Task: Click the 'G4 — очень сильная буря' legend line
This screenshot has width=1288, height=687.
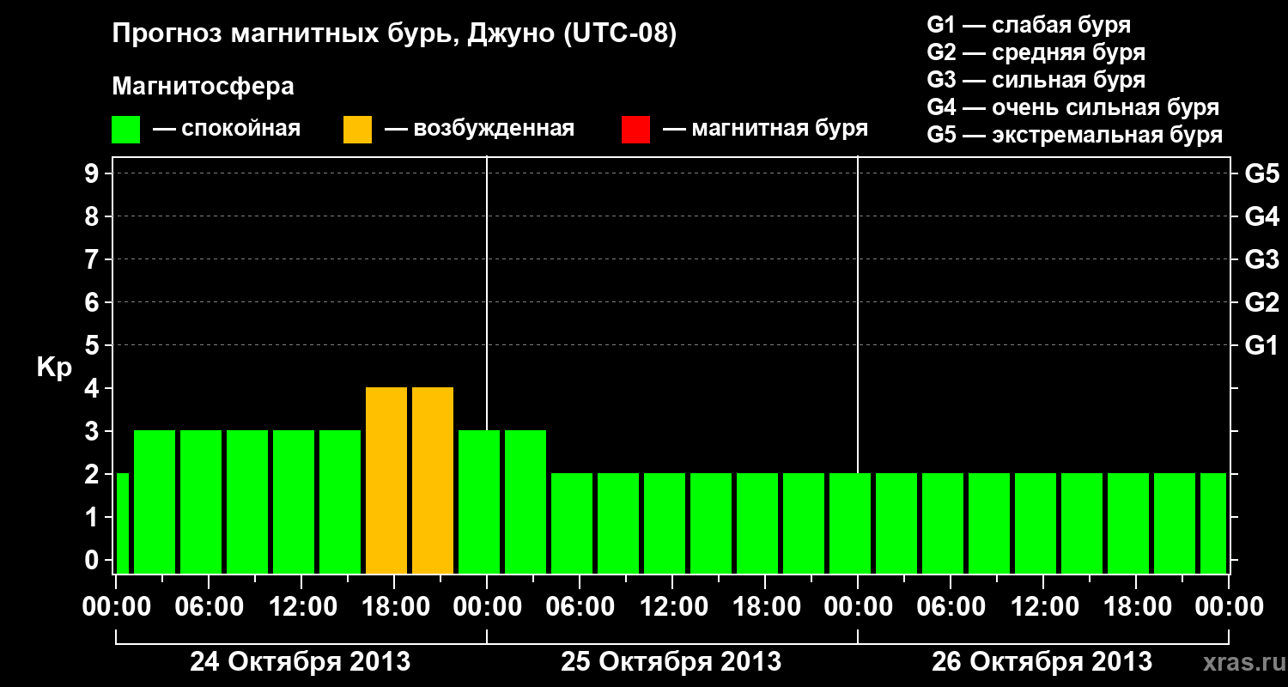Action: tap(1073, 107)
